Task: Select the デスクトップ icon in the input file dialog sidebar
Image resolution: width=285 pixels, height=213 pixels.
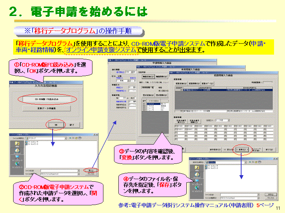Action: [x=17, y=151]
